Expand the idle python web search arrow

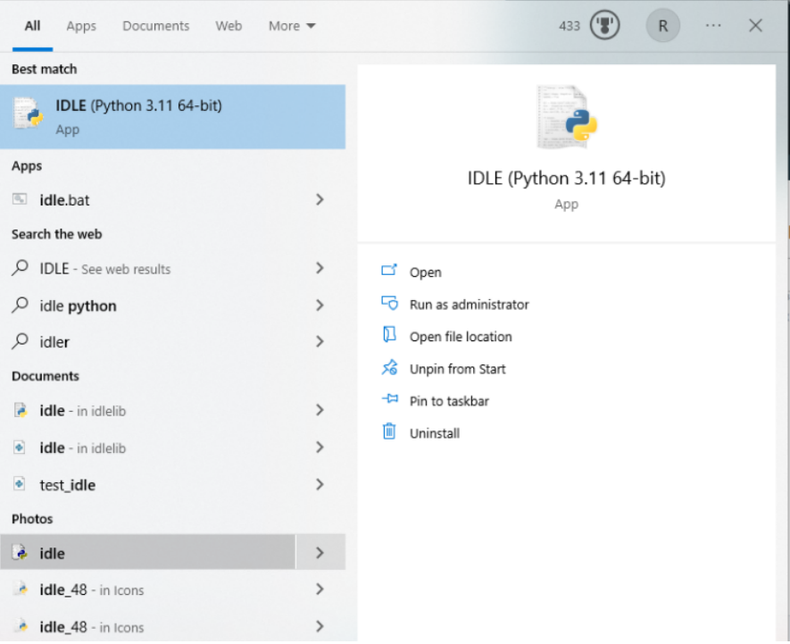click(x=320, y=305)
